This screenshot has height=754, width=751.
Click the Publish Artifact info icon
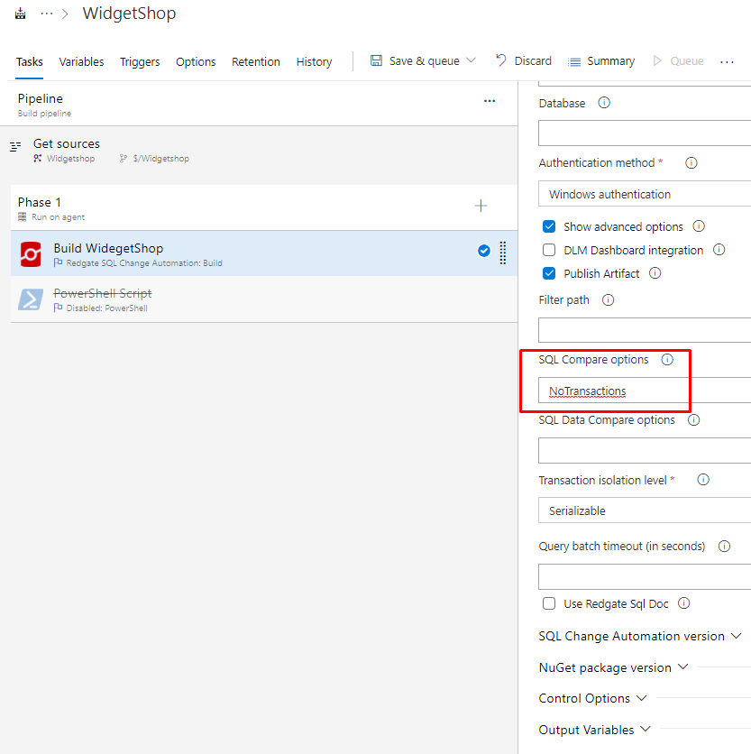coord(655,273)
